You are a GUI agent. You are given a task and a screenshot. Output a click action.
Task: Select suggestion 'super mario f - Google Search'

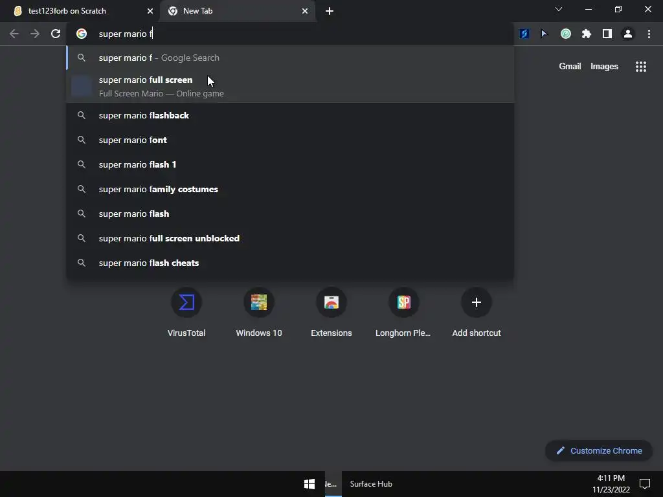[290, 58]
